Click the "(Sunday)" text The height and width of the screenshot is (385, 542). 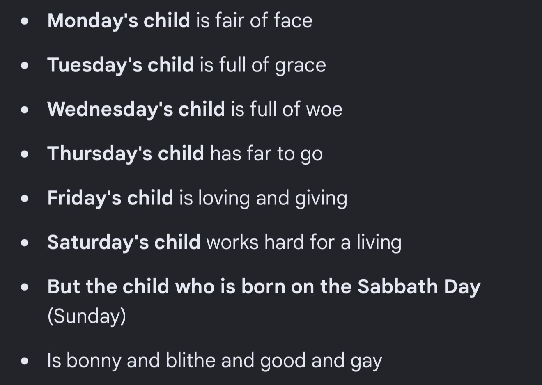click(x=87, y=316)
